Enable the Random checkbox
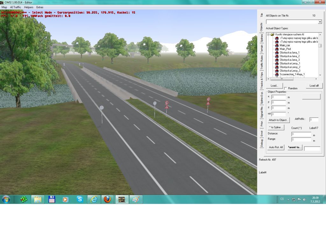Viewport: 326px width, 232px height. (286, 88)
